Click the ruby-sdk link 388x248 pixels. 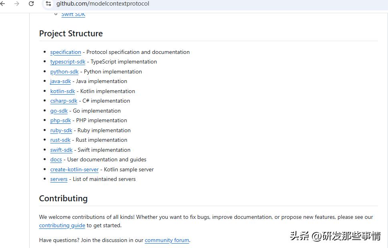coord(61,131)
